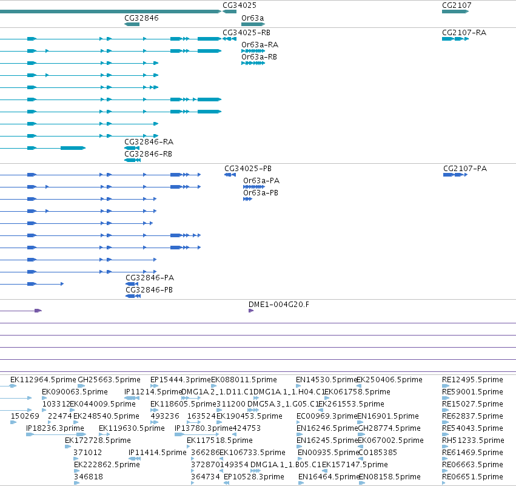Click the GH28774.5prime EST
Screen dimensions: 516x486
click(x=361, y=434)
